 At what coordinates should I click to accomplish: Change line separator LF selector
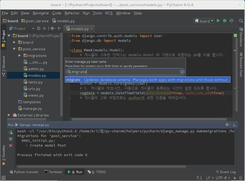[210, 178]
